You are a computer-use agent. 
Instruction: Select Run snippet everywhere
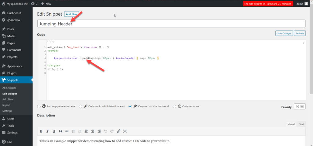pos(39,107)
